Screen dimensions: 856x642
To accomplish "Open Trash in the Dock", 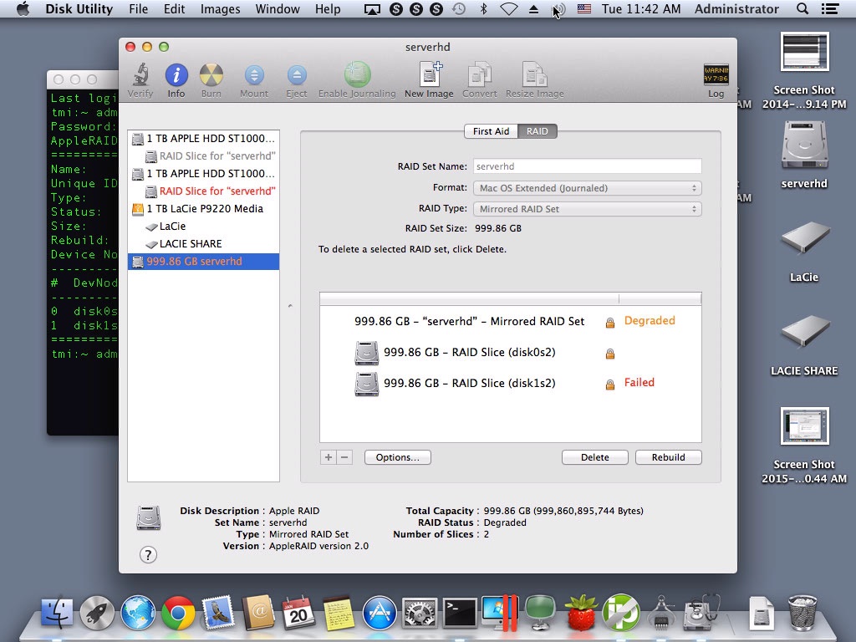I will pos(802,613).
